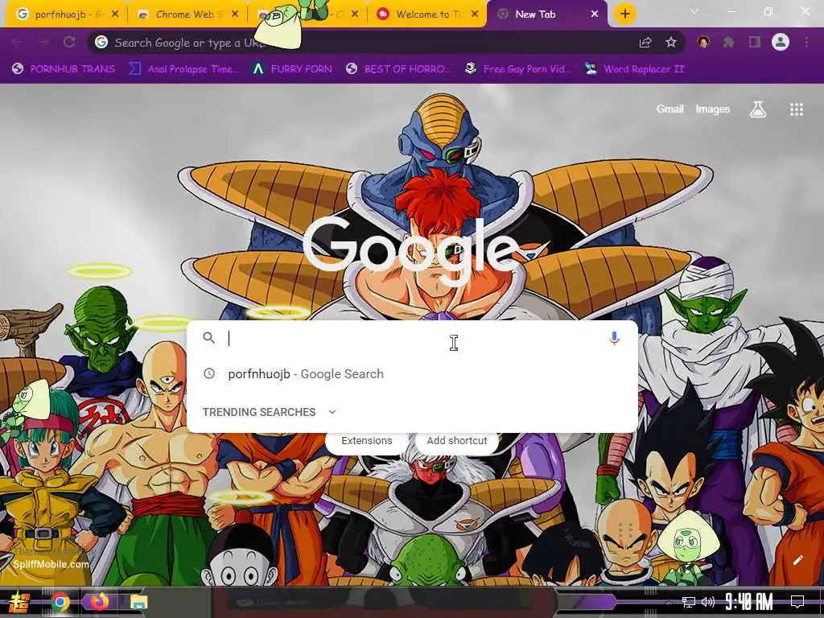Click the Google icon in the address bar

tap(101, 42)
